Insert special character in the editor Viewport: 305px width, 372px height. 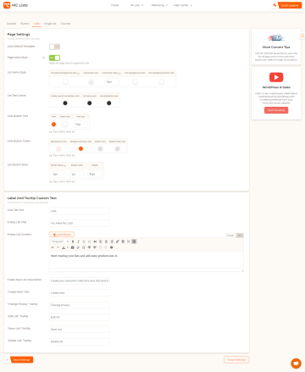[84, 247]
